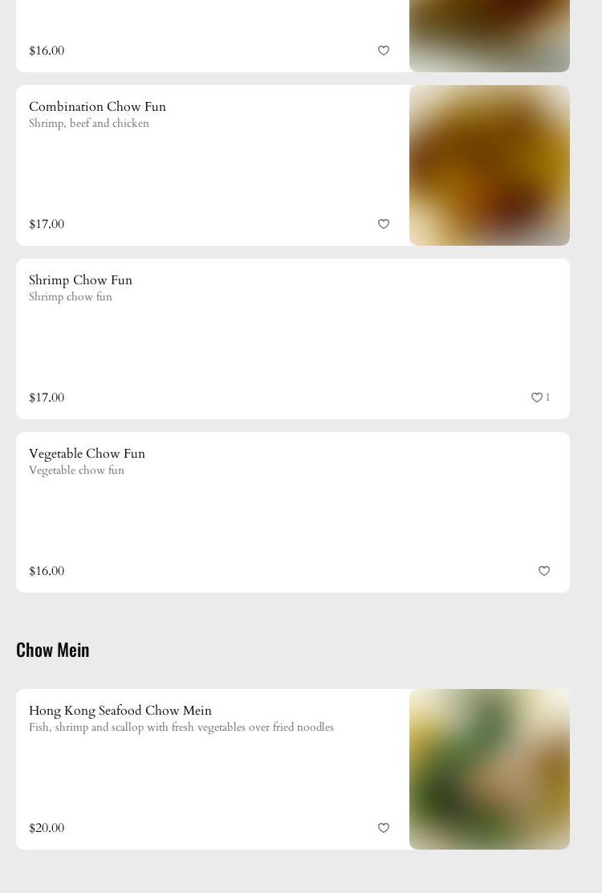The width and height of the screenshot is (602, 893).
Task: Heart the Hong Kong Seafood Chow Mein
Action: coord(384,828)
